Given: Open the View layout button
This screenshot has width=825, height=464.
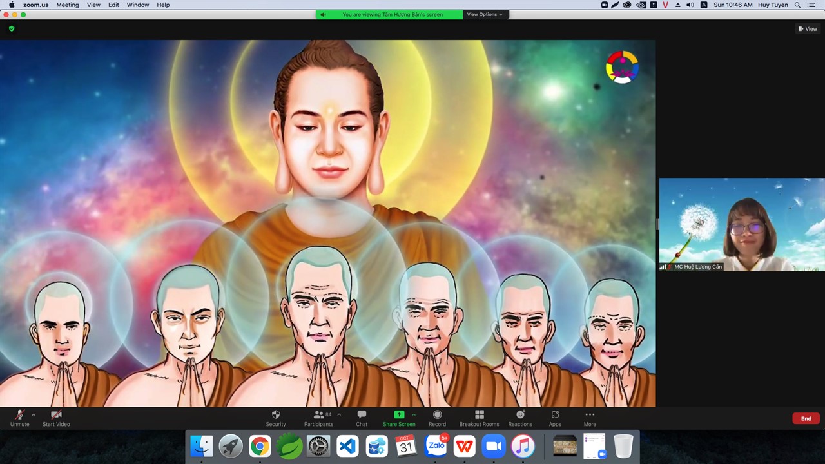Looking at the screenshot, I should click(808, 28).
